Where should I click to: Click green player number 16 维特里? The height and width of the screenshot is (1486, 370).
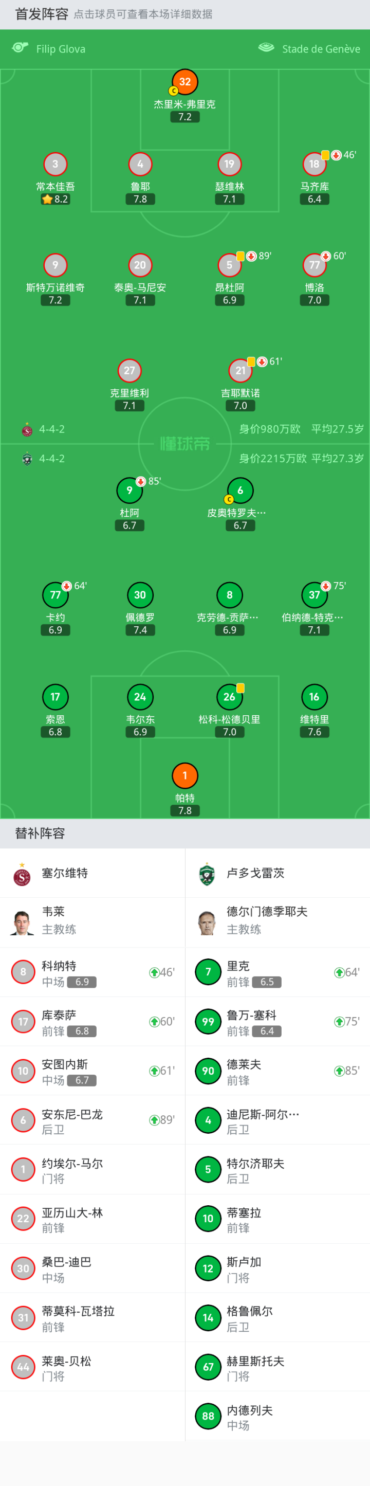tap(314, 697)
